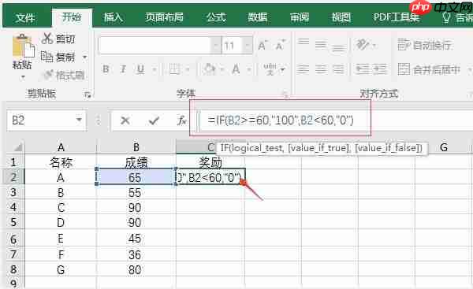
Task: Click the Select All corner triangle
Action: [18, 147]
